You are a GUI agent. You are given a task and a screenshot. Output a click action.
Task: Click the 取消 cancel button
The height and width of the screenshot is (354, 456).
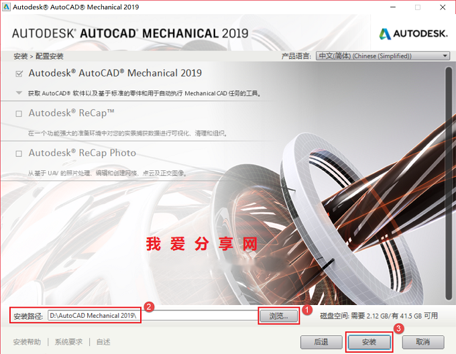(423, 342)
